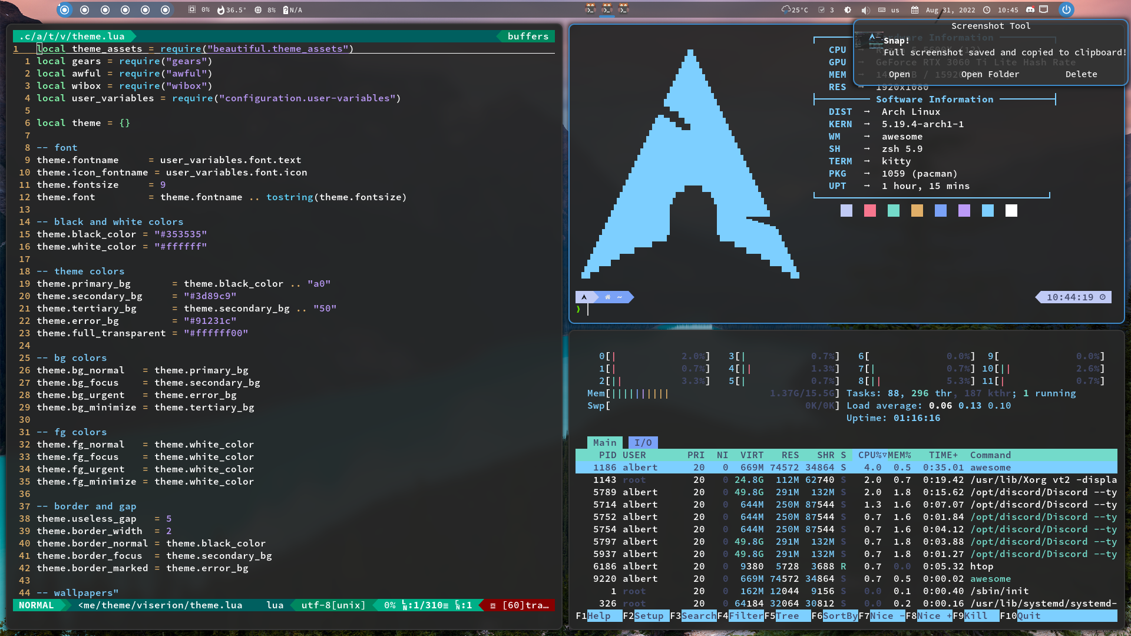This screenshot has height=636, width=1131.
Task: Focus the third kitty terminal in tasklist
Action: click(623, 9)
